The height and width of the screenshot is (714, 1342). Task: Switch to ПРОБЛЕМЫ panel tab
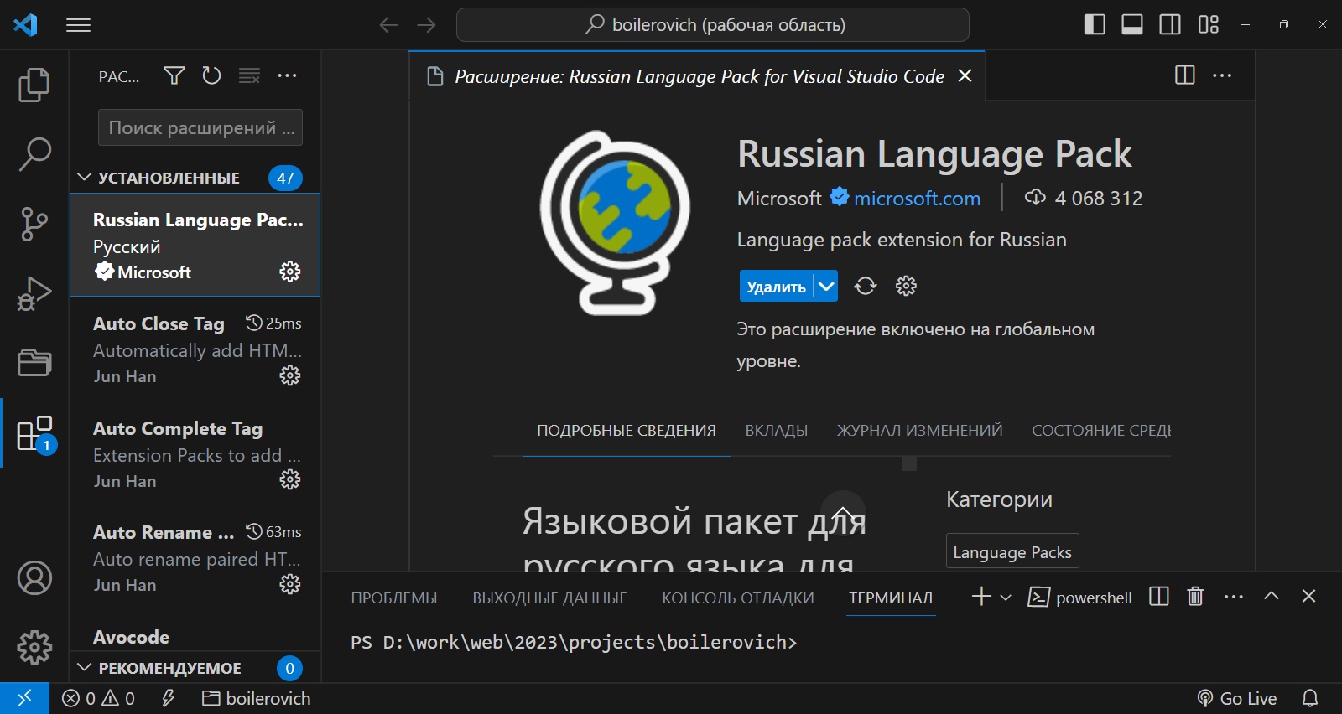click(x=394, y=598)
